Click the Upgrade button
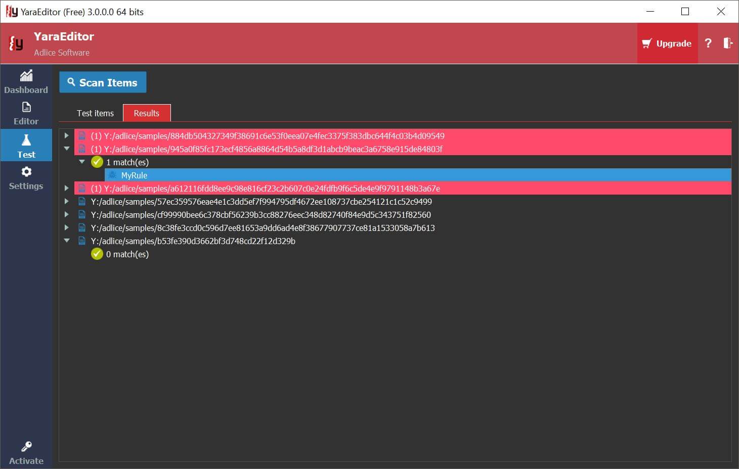The width and height of the screenshot is (739, 469). click(x=667, y=43)
